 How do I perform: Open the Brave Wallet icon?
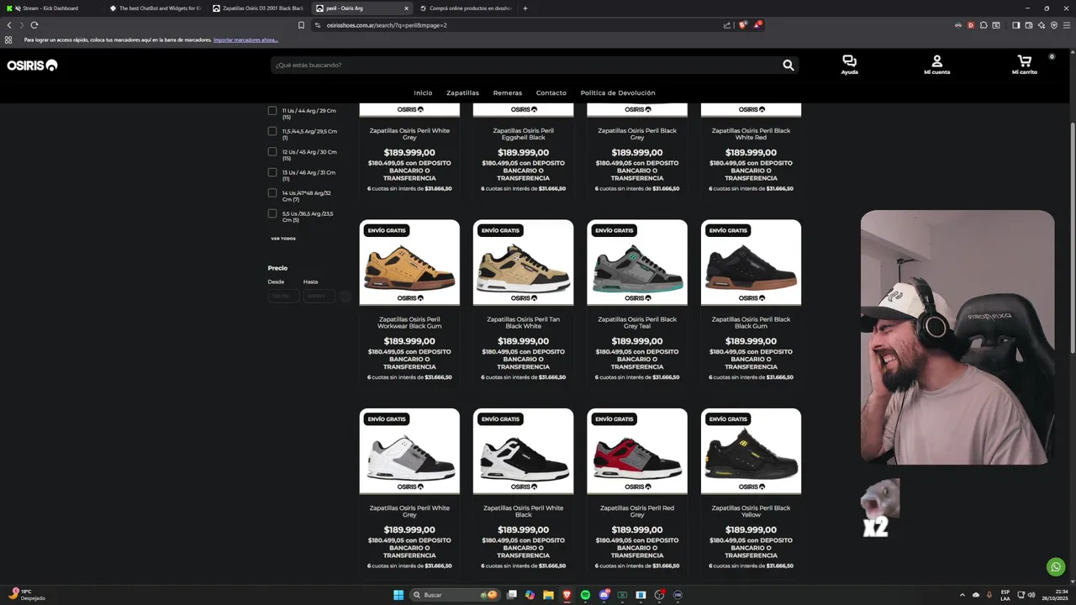1028,25
